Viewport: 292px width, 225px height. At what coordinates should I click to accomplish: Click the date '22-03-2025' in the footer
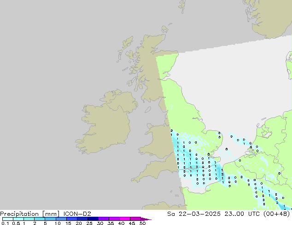(x=199, y=214)
